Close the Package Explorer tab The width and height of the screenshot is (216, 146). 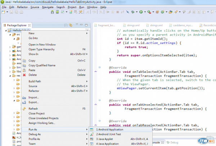tap(29, 25)
